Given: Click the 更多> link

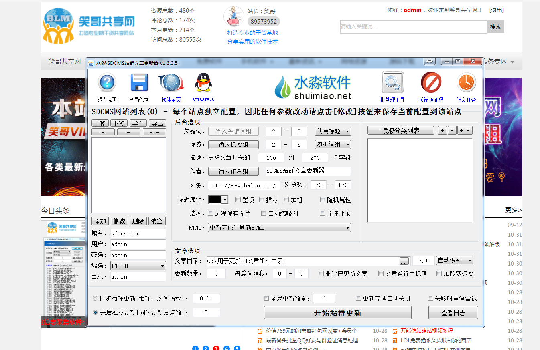Looking at the screenshot, I should [x=514, y=210].
